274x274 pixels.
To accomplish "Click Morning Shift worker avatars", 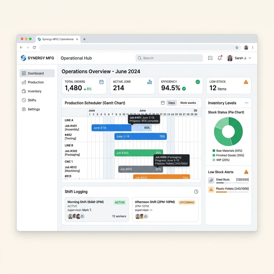I will (x=76, y=216).
